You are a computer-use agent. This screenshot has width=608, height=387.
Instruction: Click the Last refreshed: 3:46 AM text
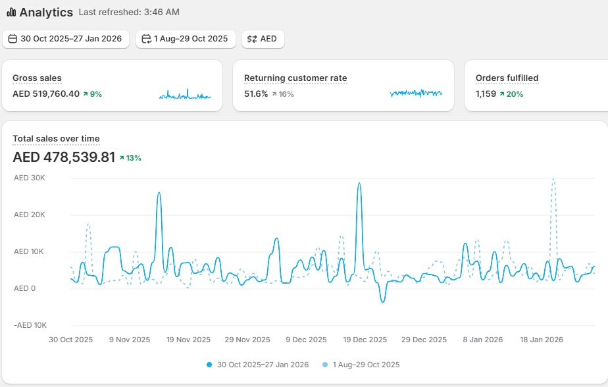129,12
